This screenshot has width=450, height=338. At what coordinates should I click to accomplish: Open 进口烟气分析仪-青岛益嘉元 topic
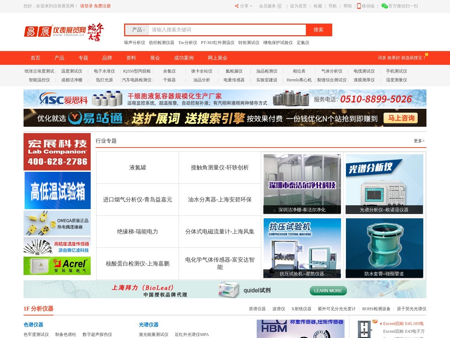(138, 200)
